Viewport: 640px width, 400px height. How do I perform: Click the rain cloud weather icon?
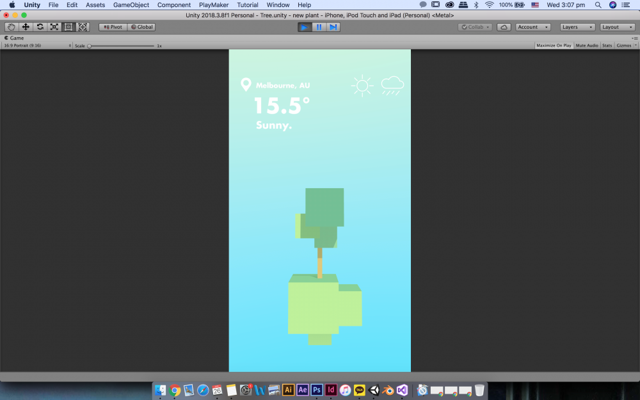click(x=392, y=86)
